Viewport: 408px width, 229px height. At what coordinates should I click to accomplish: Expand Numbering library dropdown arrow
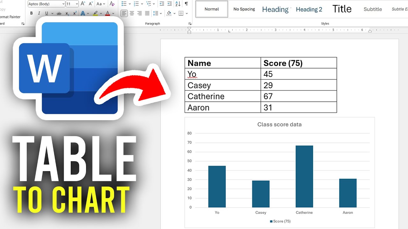(x=142, y=4)
